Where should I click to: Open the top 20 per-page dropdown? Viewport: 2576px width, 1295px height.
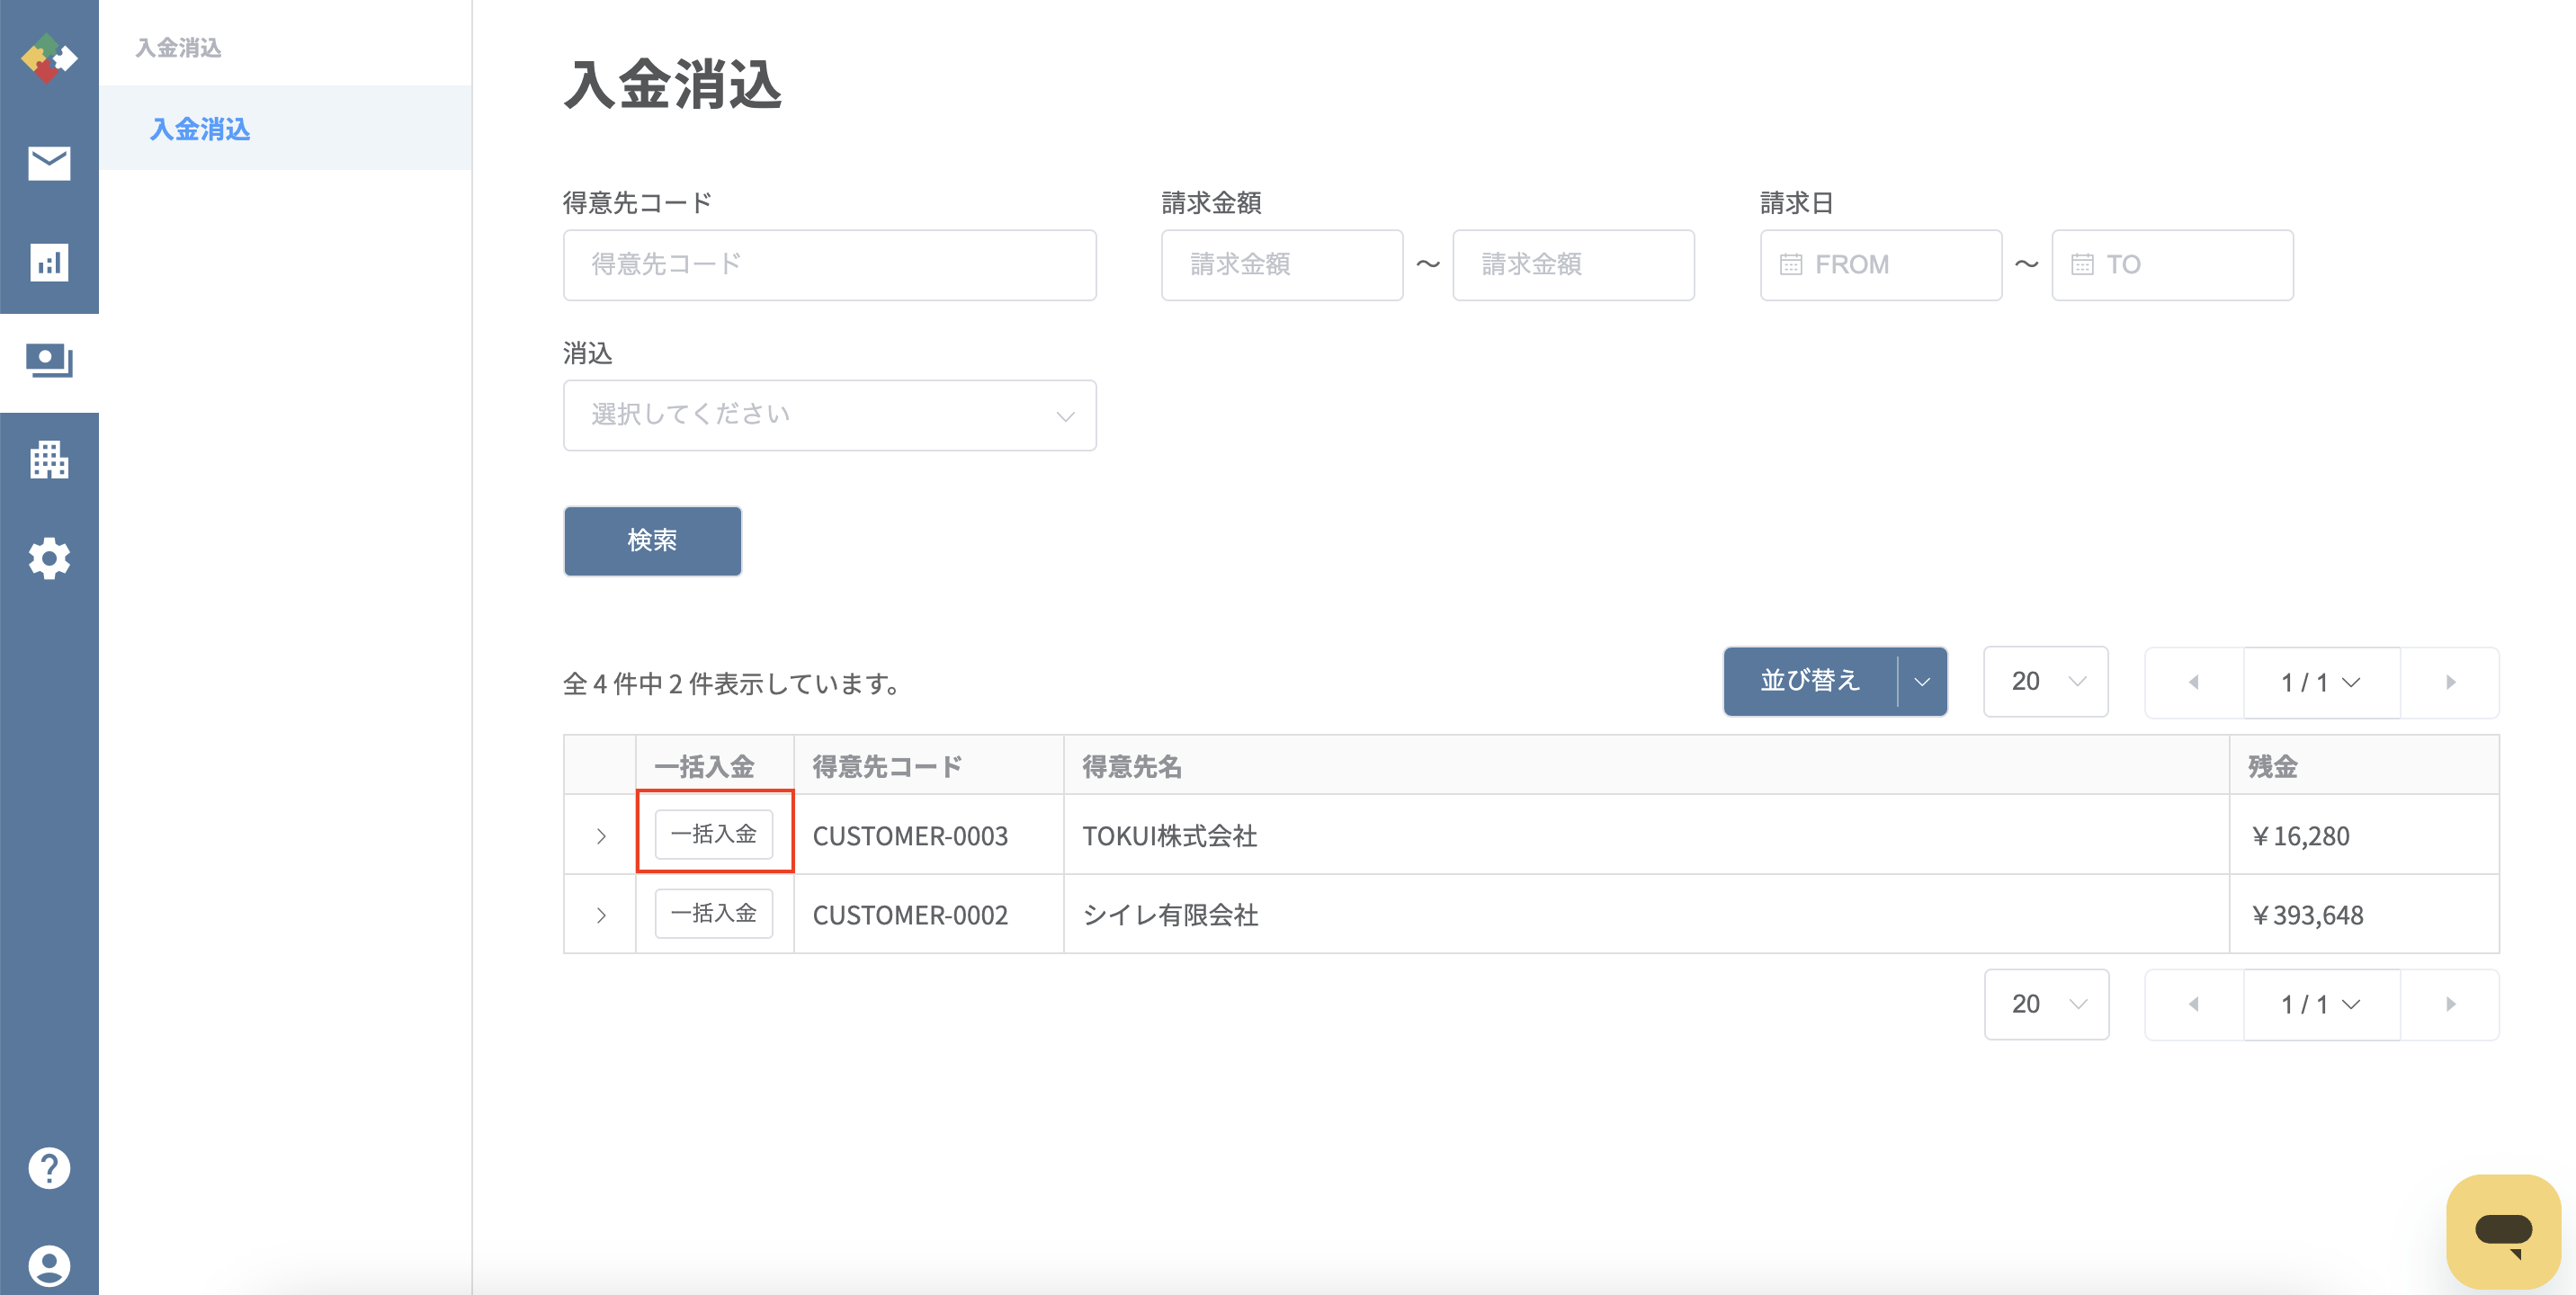(x=2045, y=682)
